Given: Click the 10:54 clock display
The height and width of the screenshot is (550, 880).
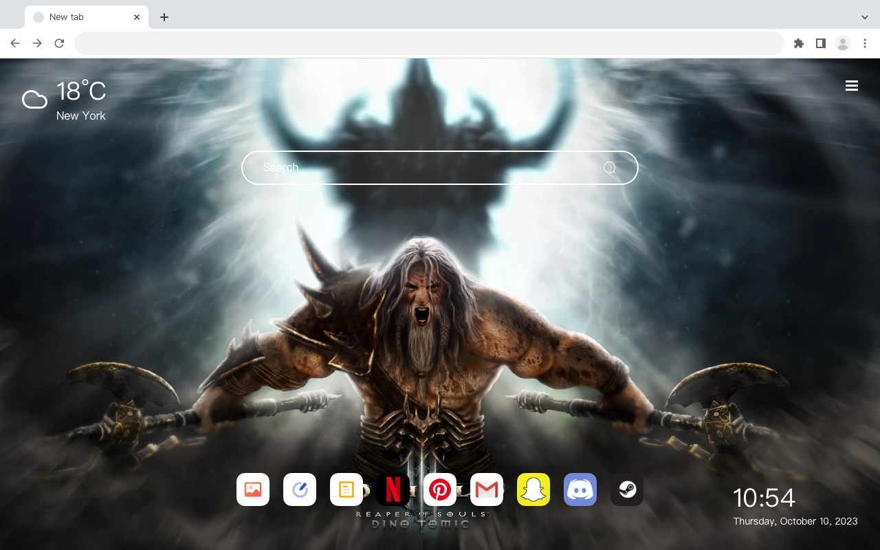Looking at the screenshot, I should point(764,498).
